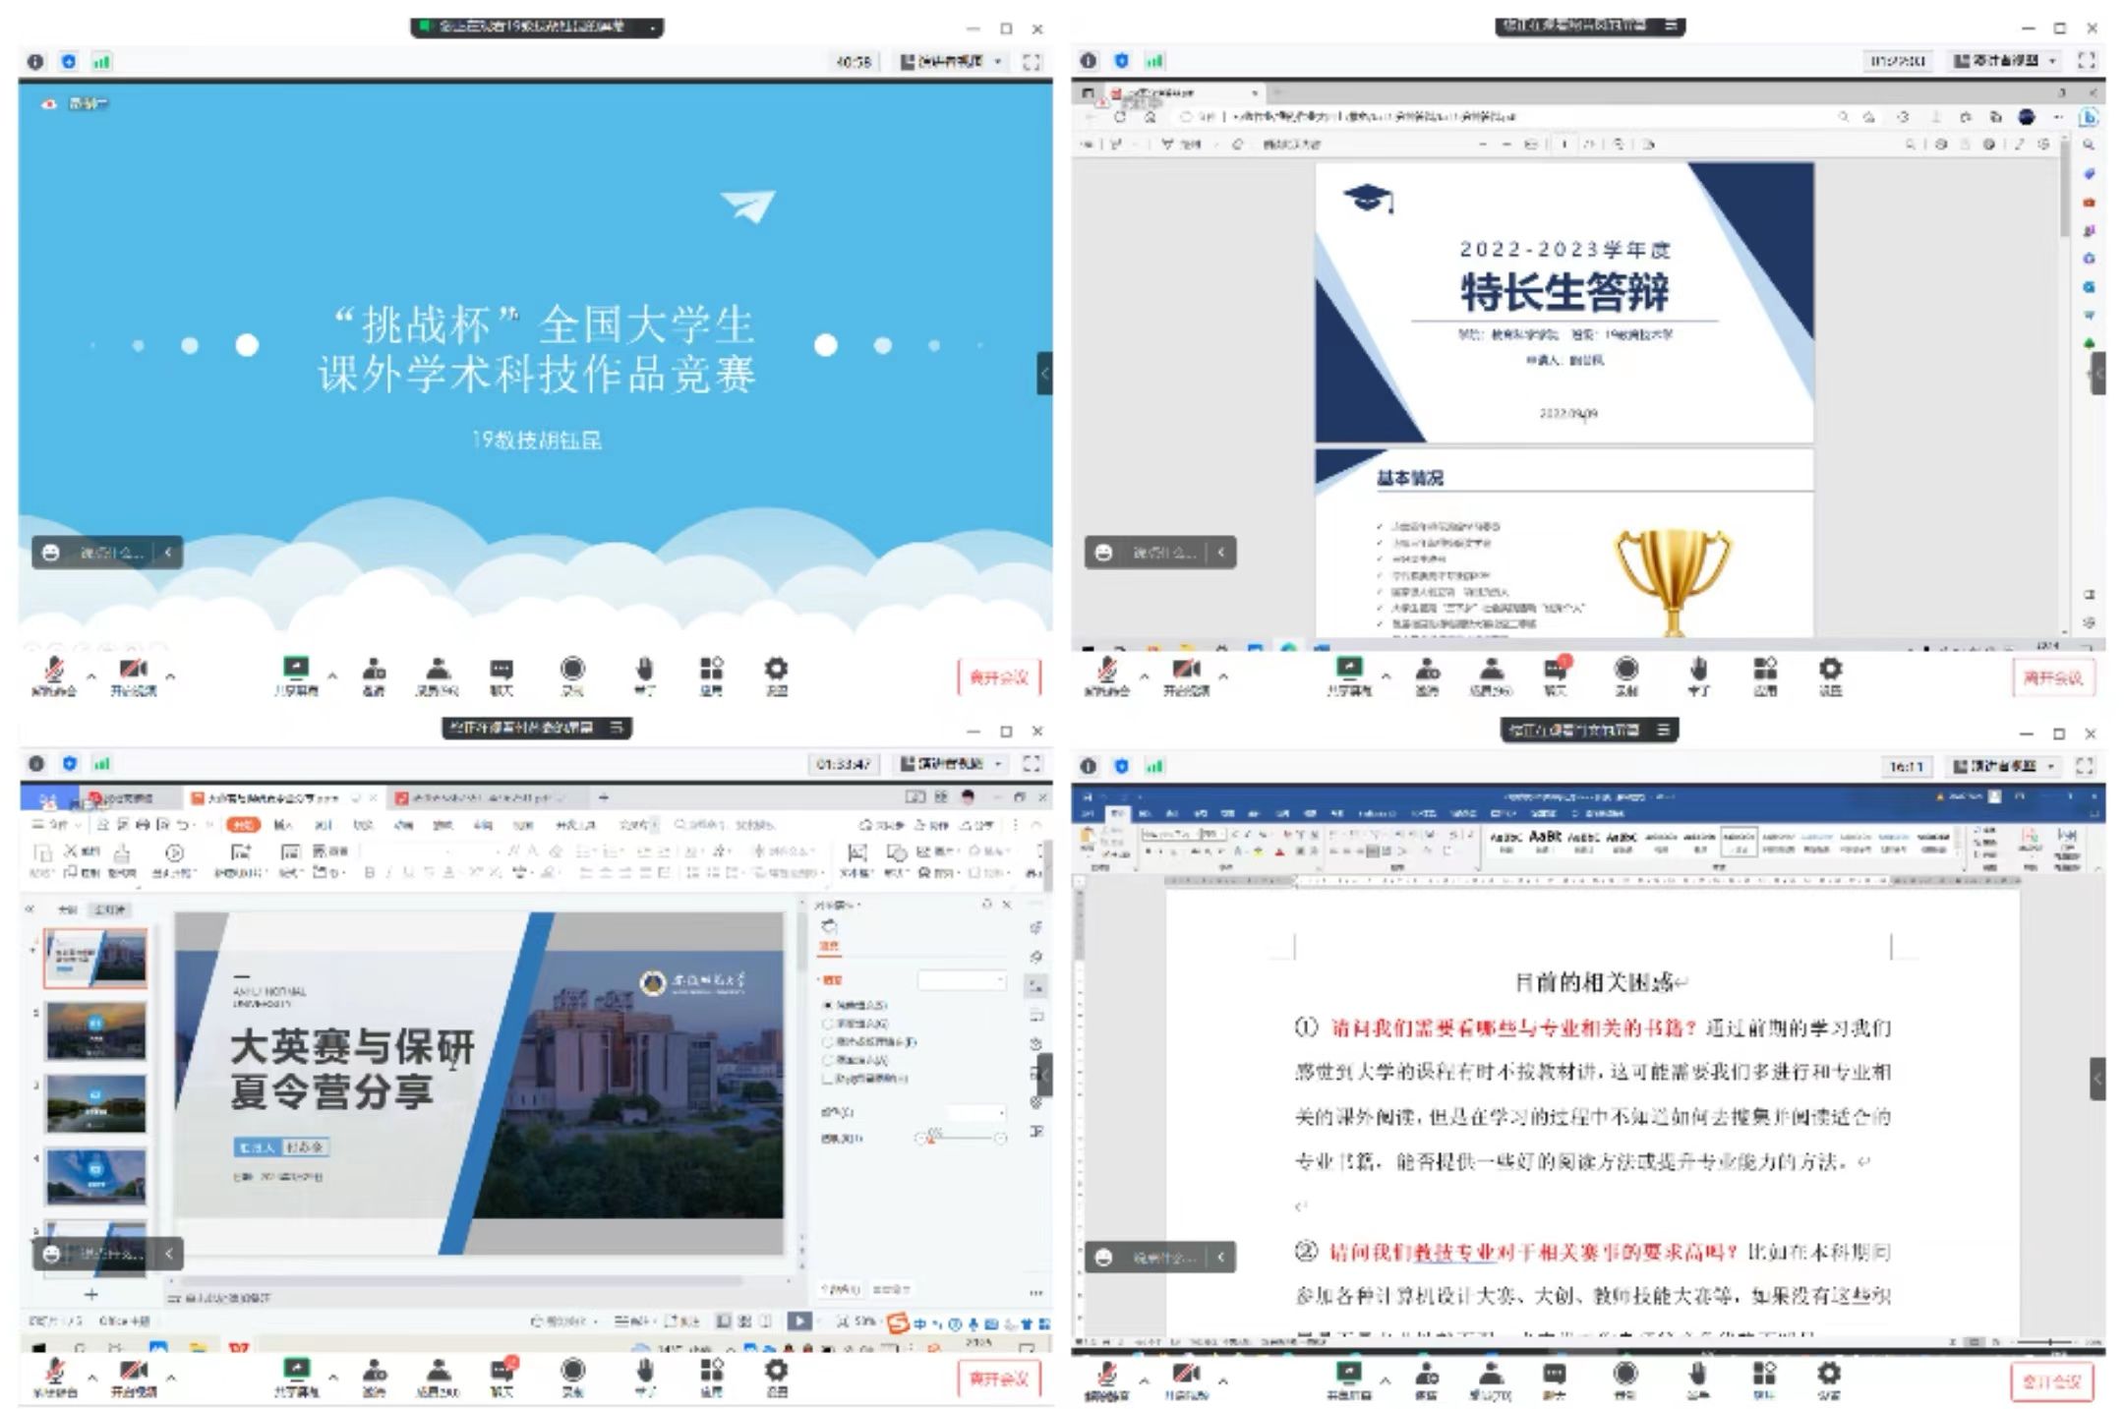Click the red leave meeting button in the 挑战杯 window
Image resolution: width=2124 pixels, height=1409 pixels.
(x=998, y=677)
